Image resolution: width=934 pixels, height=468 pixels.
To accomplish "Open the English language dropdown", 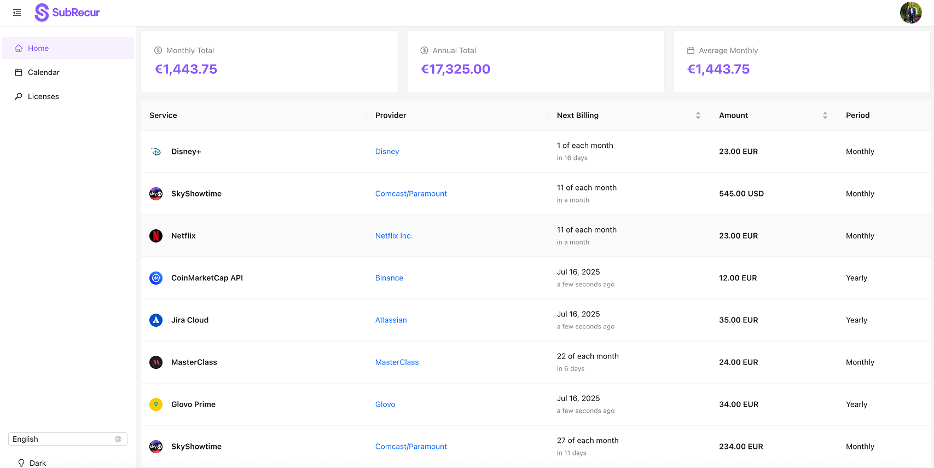I will [68, 439].
